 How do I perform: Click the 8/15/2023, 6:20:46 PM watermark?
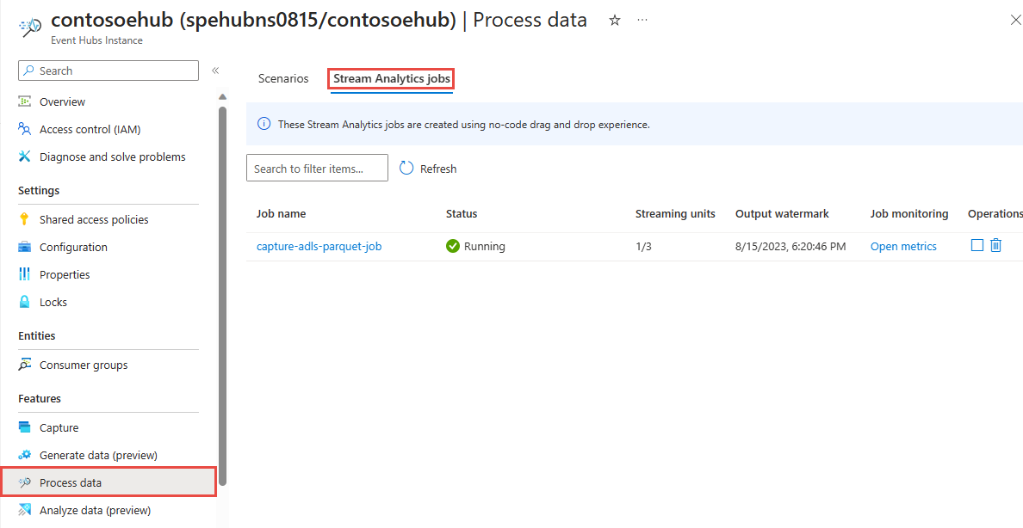click(x=790, y=247)
